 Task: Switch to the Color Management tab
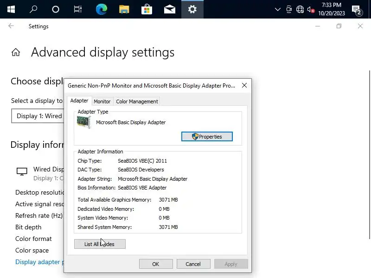137,101
